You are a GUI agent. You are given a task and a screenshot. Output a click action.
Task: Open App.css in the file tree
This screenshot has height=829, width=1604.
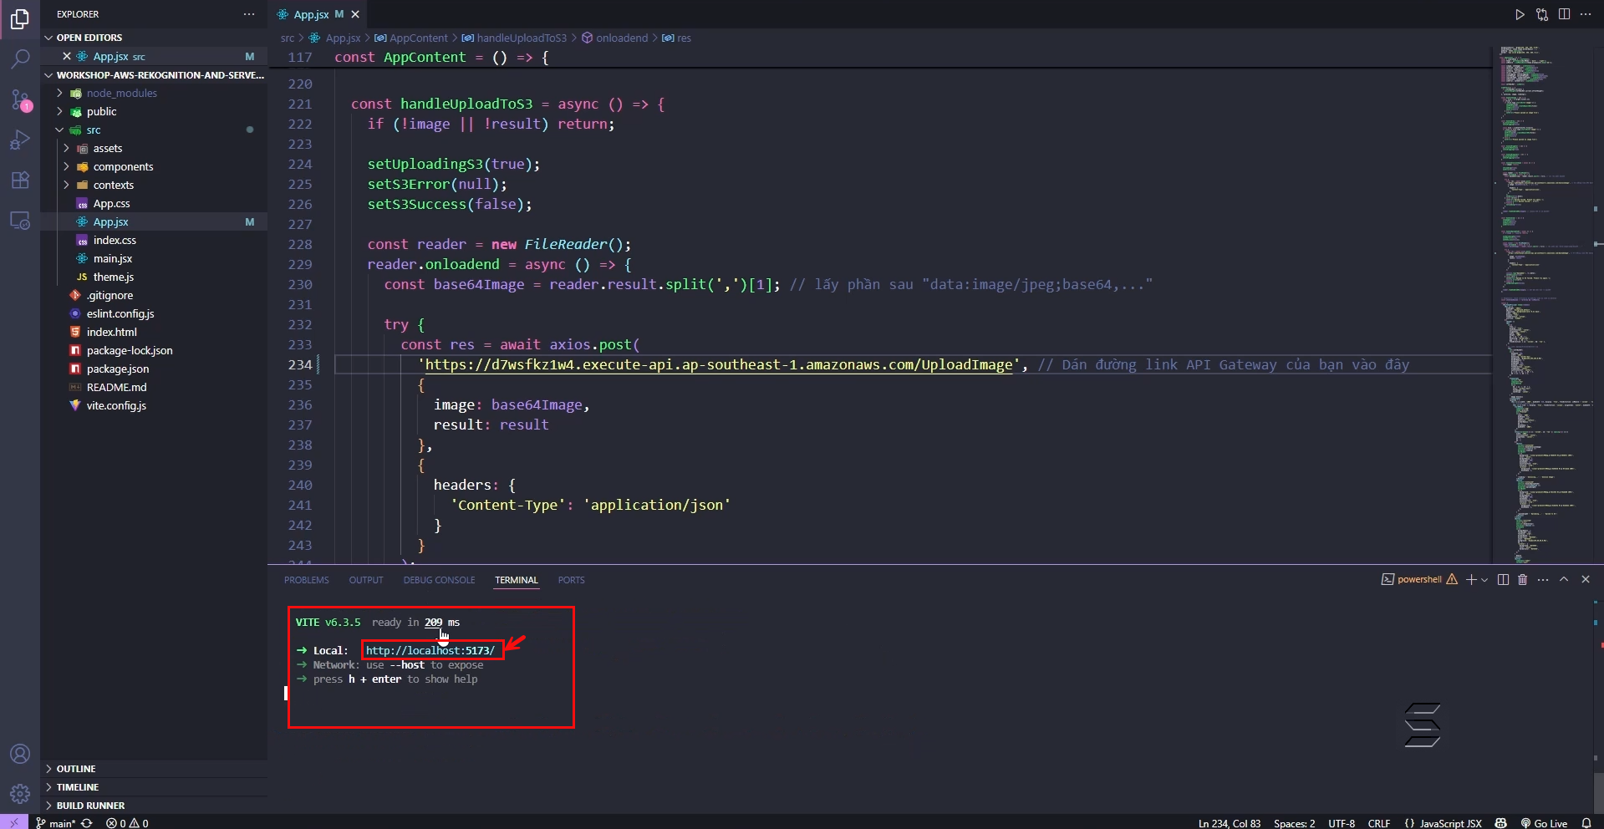[x=154, y=203]
